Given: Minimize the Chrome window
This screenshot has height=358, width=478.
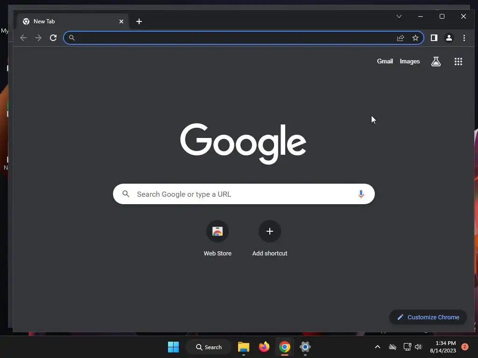Looking at the screenshot, I should pos(421,16).
